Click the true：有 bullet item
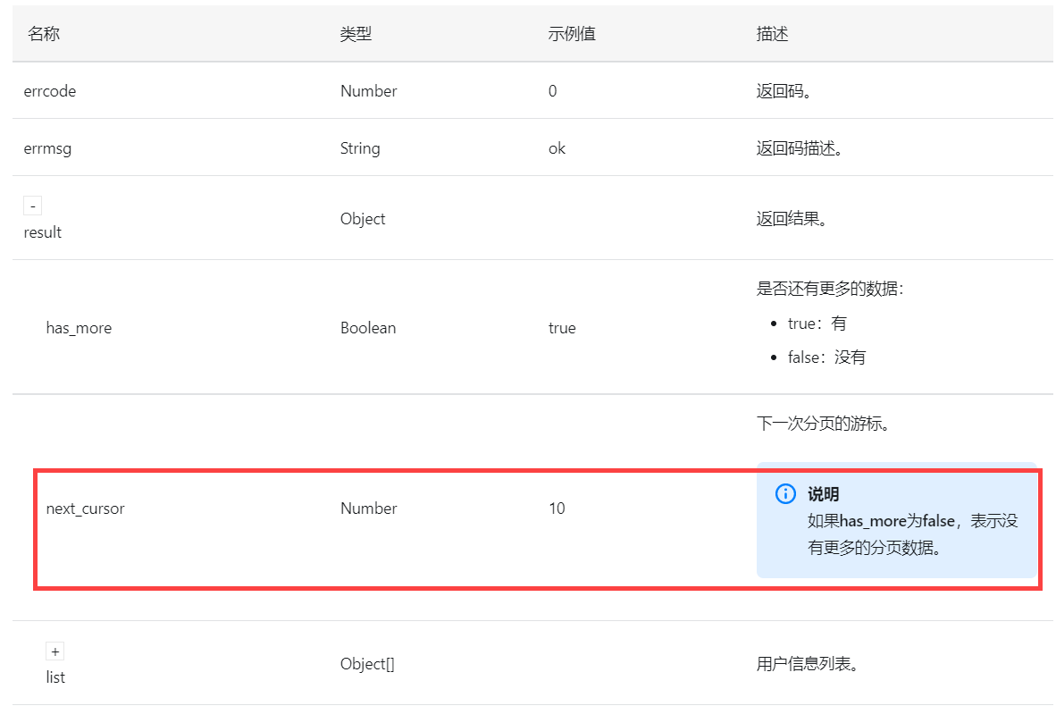1056x706 pixels. tap(817, 324)
